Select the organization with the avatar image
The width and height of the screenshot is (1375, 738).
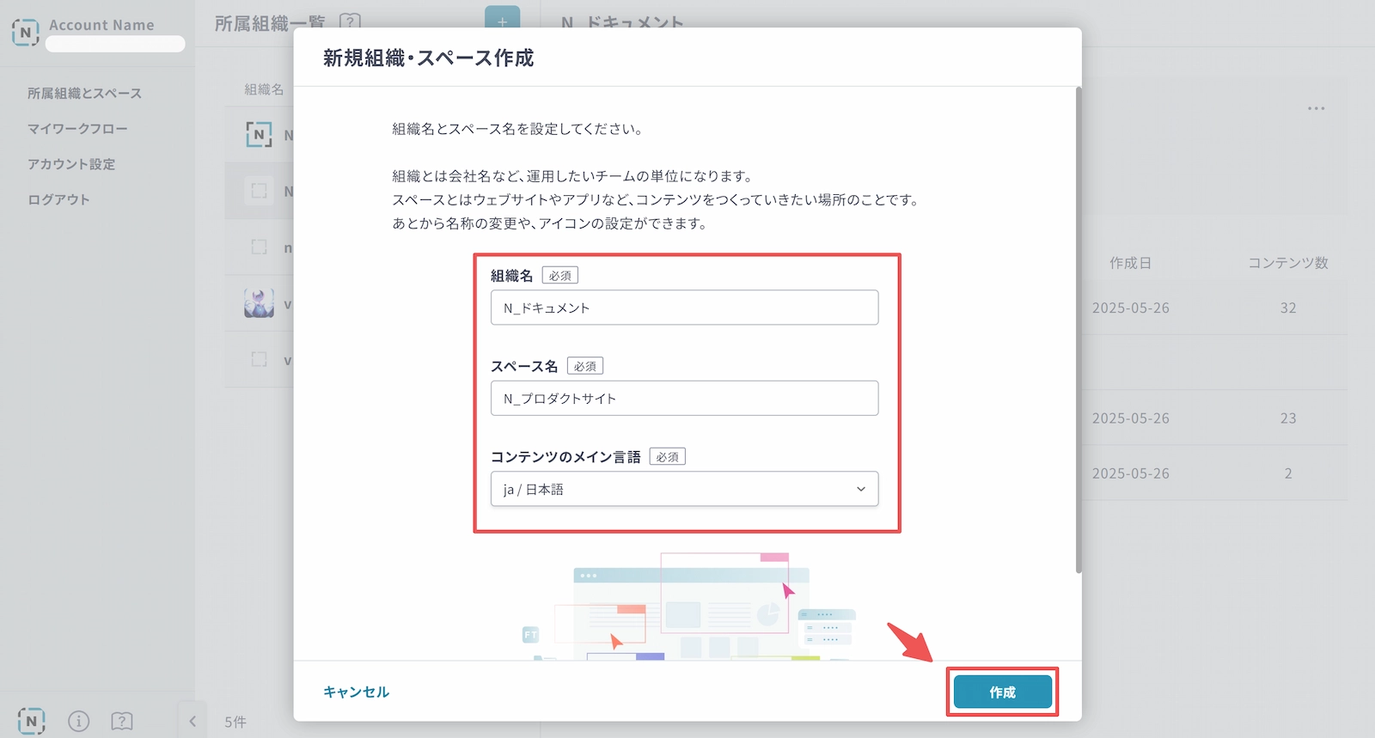point(259,303)
